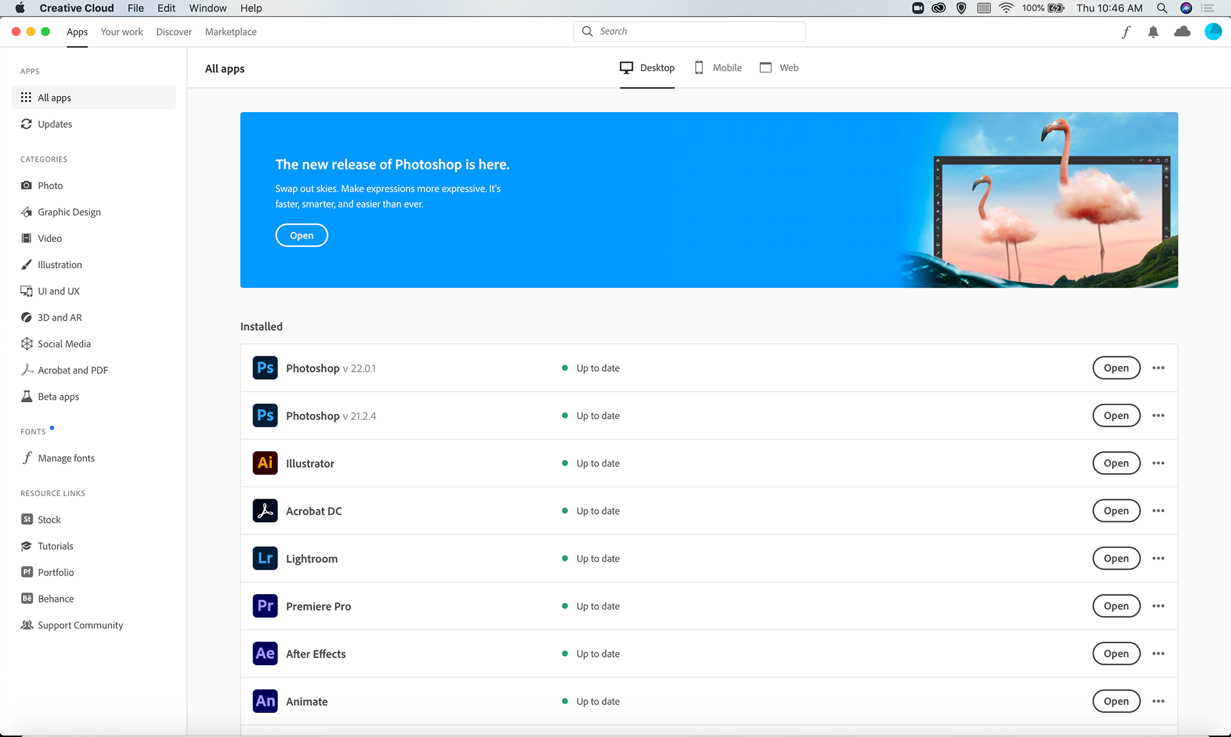This screenshot has width=1231, height=737.
Task: Switch to the Your work tab
Action: [x=122, y=31]
